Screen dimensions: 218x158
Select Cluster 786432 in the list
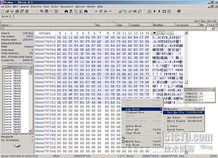pos(12,71)
